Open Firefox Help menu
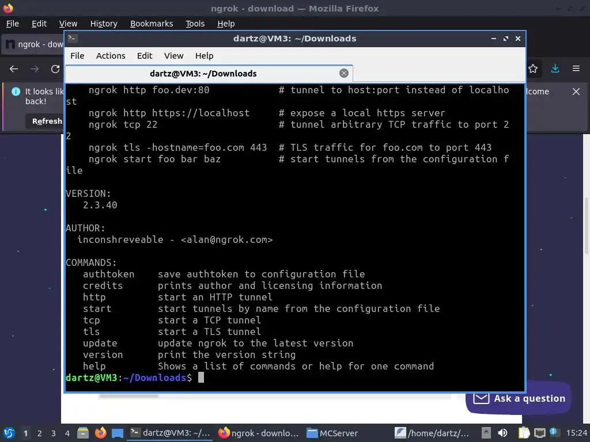Viewport: 590px width, 442px height. pyautogui.click(x=226, y=24)
